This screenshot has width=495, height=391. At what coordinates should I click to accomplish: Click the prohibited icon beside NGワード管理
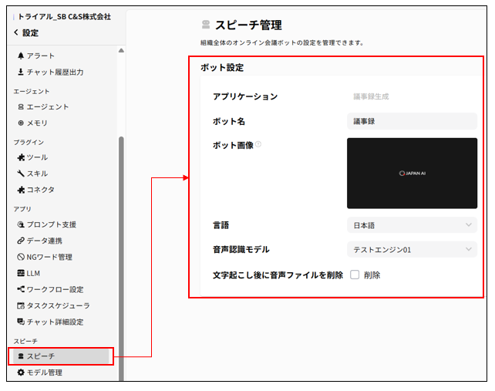pyautogui.click(x=21, y=257)
